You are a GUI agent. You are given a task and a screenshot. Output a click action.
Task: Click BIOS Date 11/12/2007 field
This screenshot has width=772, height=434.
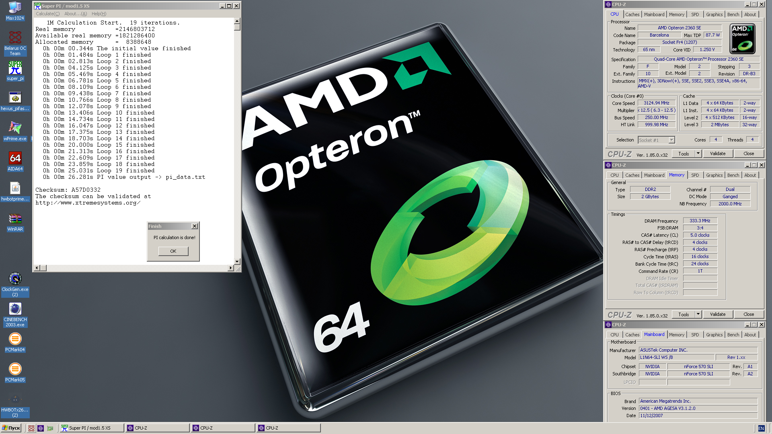pos(698,416)
